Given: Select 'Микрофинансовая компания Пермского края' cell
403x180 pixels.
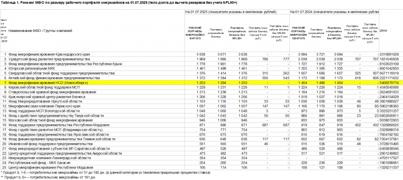Looking at the screenshot, I should pyautogui.click(x=45, y=106).
